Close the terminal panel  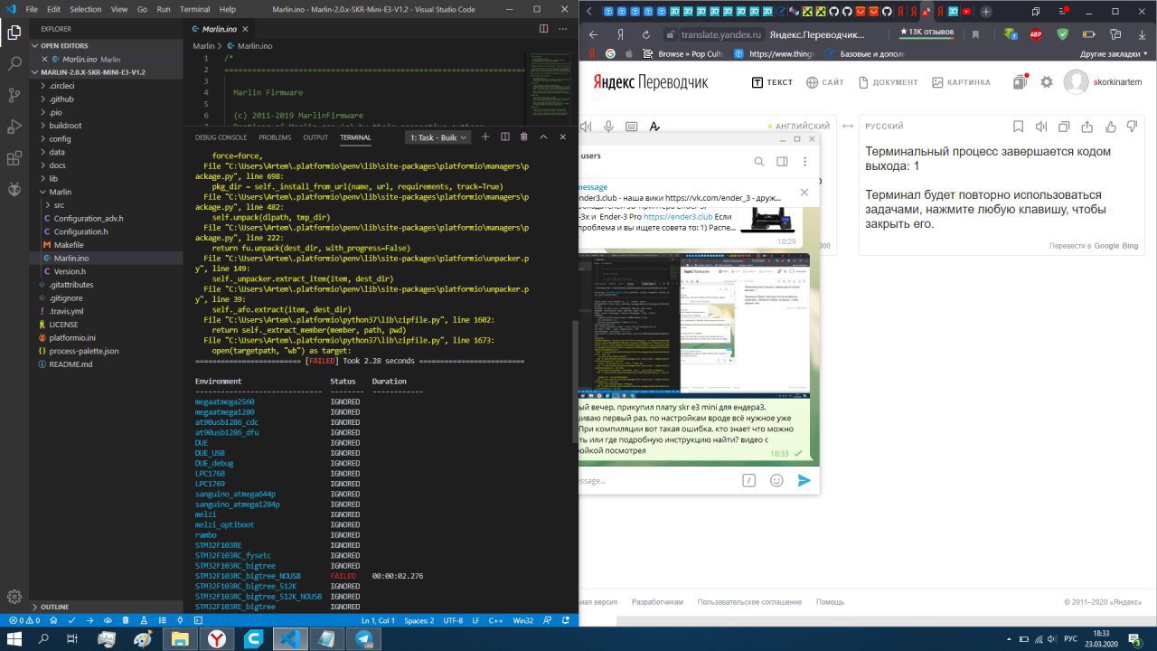(563, 137)
